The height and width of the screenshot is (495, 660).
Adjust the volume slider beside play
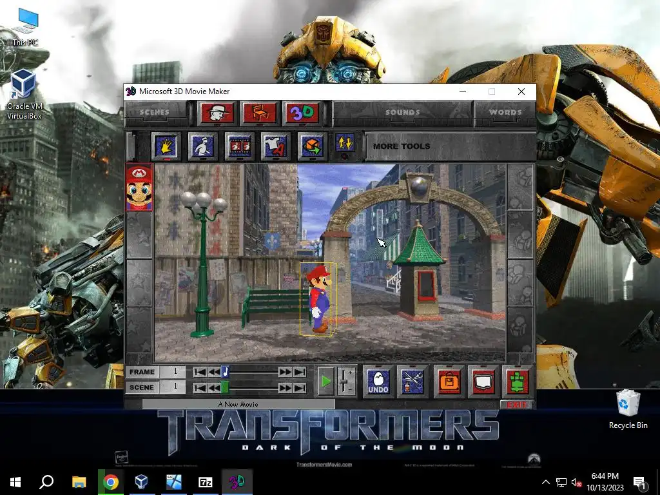tap(346, 382)
